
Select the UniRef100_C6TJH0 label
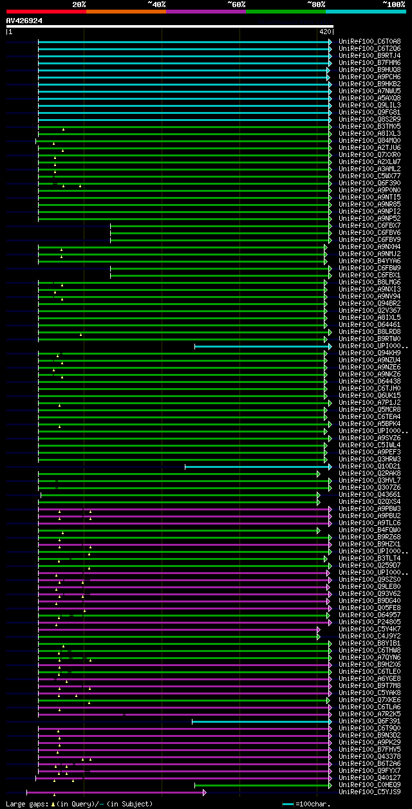(370, 388)
